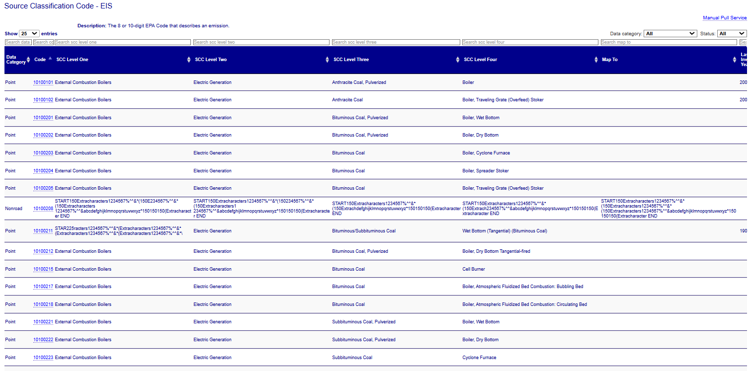
Task: Sort table by SCC Level Two arrows
Action: [327, 60]
